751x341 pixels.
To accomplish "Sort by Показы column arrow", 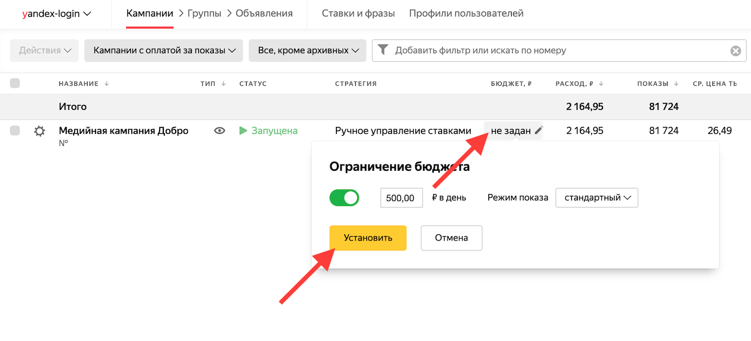I will [x=676, y=84].
